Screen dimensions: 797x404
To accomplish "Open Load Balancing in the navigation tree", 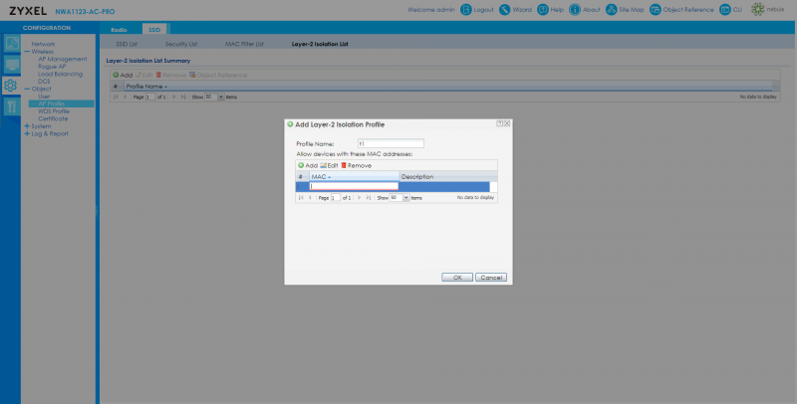I will click(x=60, y=74).
